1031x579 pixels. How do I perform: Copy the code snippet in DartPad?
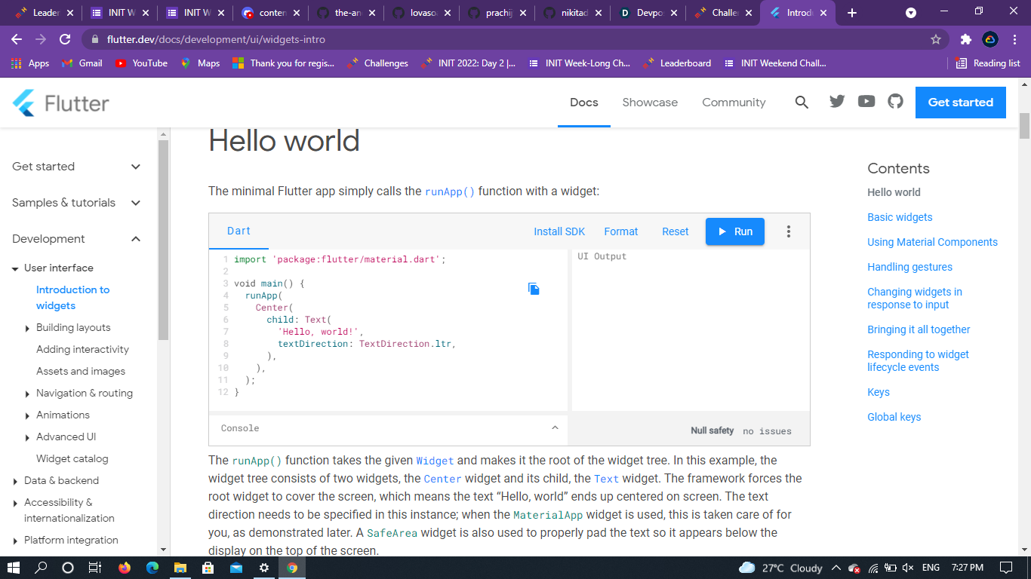(534, 289)
